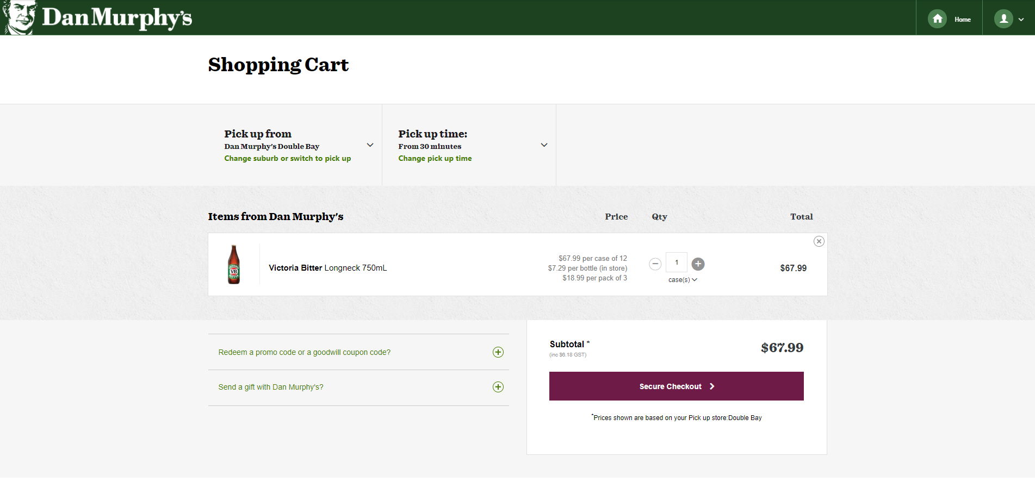Open the case(s) unit dropdown
This screenshot has width=1035, height=494.
tap(682, 280)
